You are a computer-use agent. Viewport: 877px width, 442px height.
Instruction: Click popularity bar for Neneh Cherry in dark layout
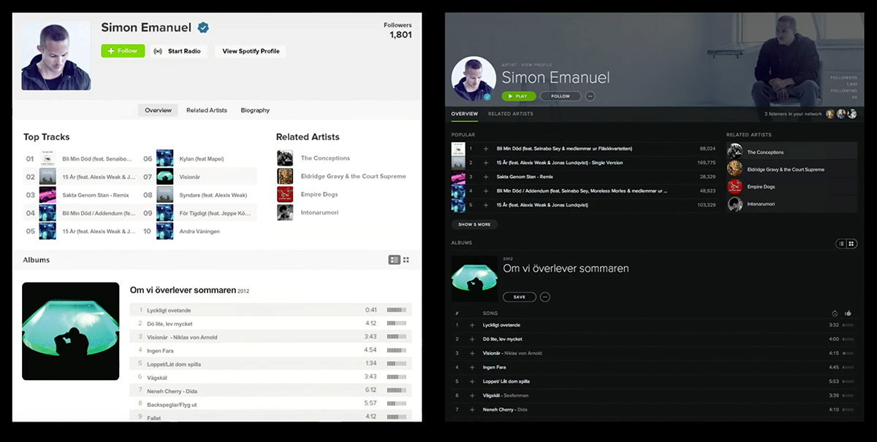(x=848, y=410)
